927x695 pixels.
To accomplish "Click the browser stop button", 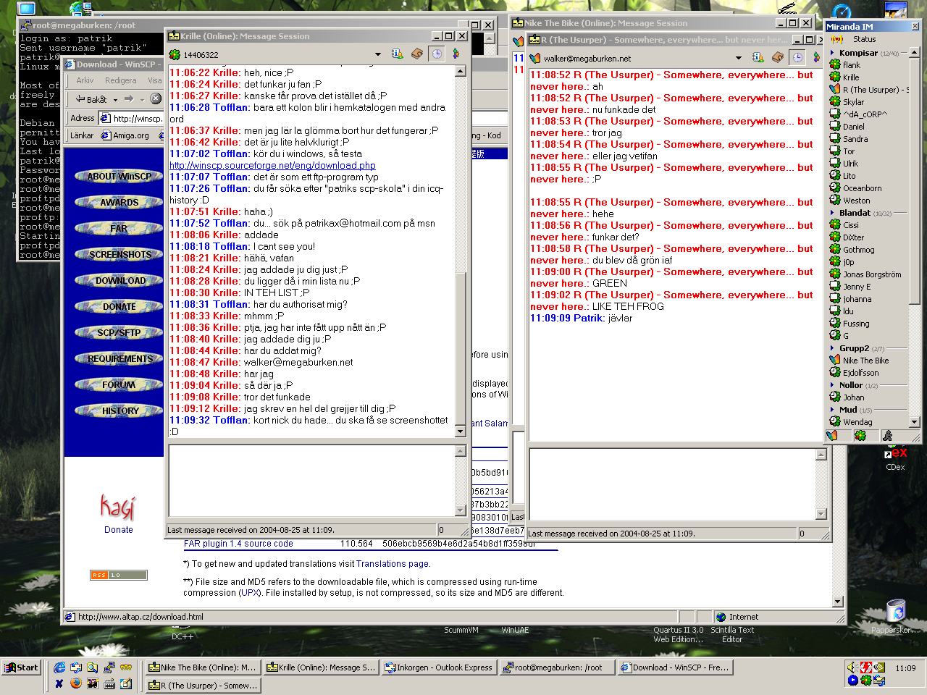I will [156, 99].
